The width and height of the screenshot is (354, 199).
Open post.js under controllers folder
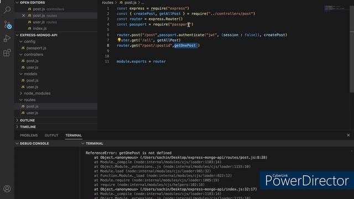pos(56,61)
